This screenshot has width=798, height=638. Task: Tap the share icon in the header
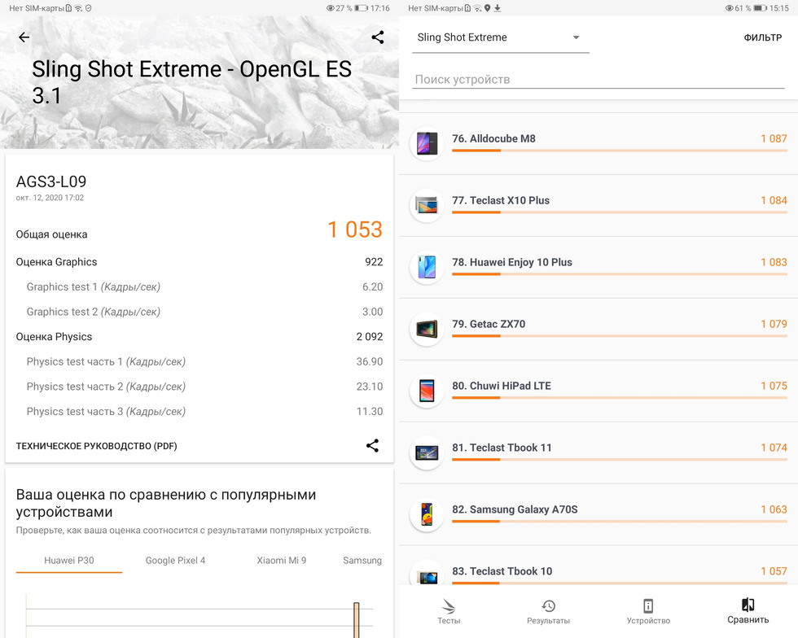(x=378, y=37)
